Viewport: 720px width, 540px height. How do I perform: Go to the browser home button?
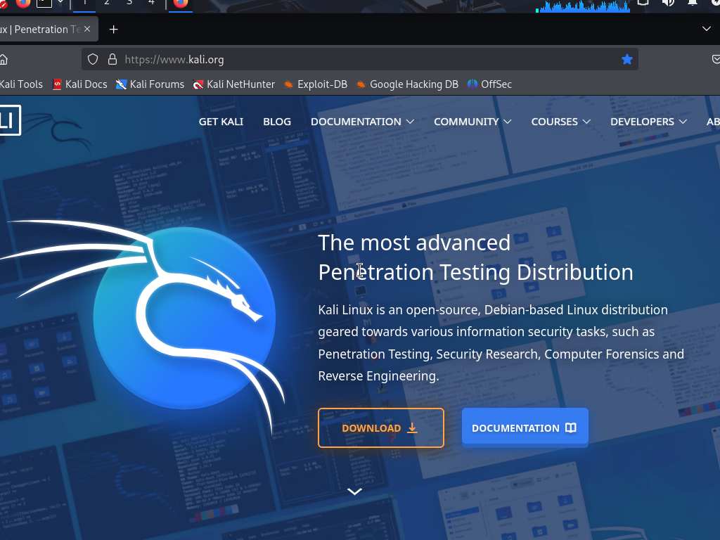[x=4, y=59]
